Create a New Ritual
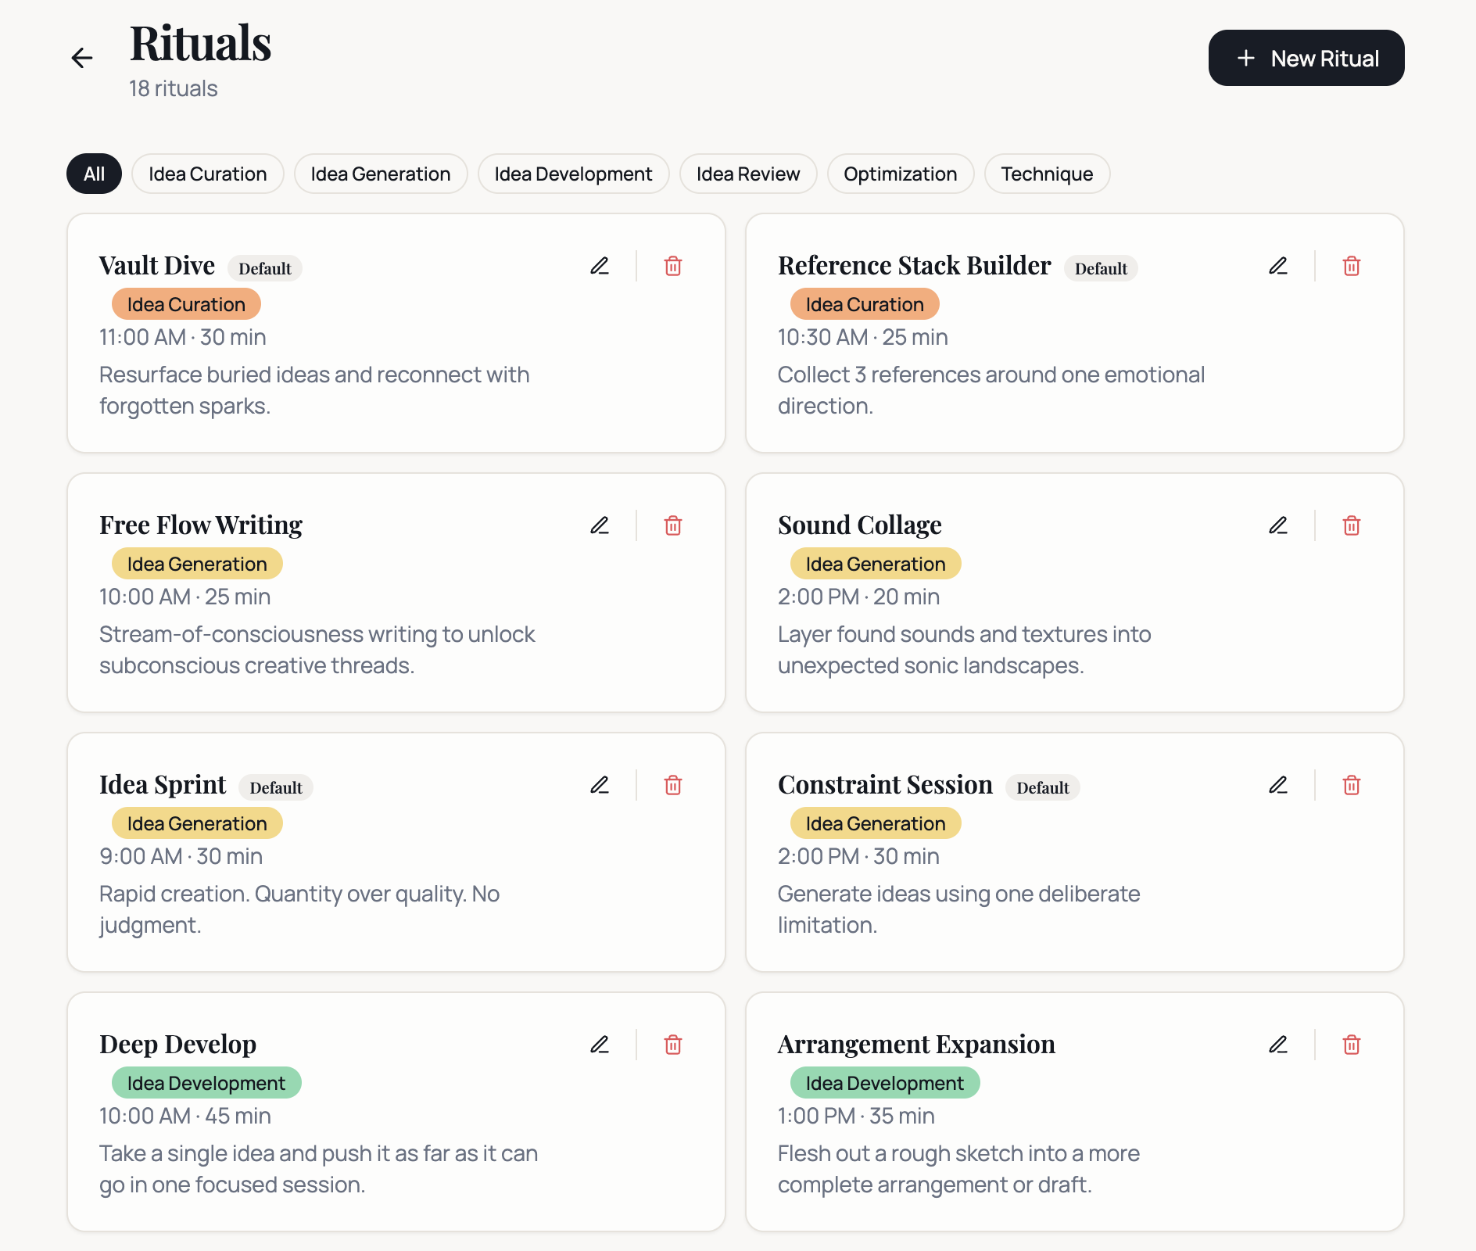Viewport: 1476px width, 1251px height. 1306,58
